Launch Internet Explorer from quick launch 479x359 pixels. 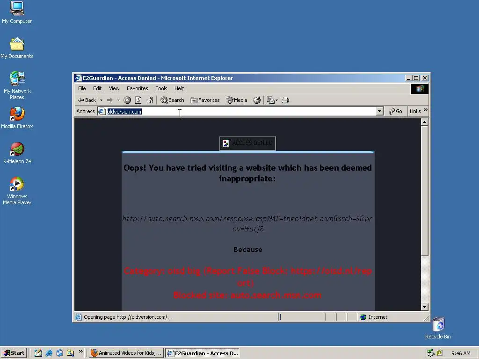49,353
